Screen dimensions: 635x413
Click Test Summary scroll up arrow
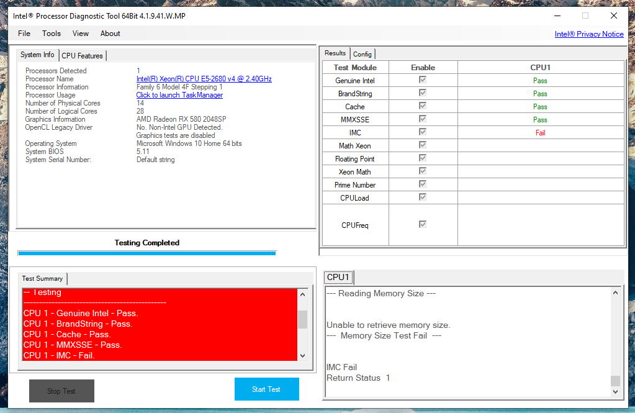pyautogui.click(x=302, y=294)
